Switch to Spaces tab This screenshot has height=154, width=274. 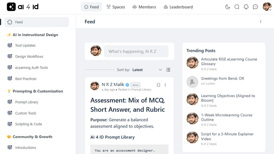(116, 7)
